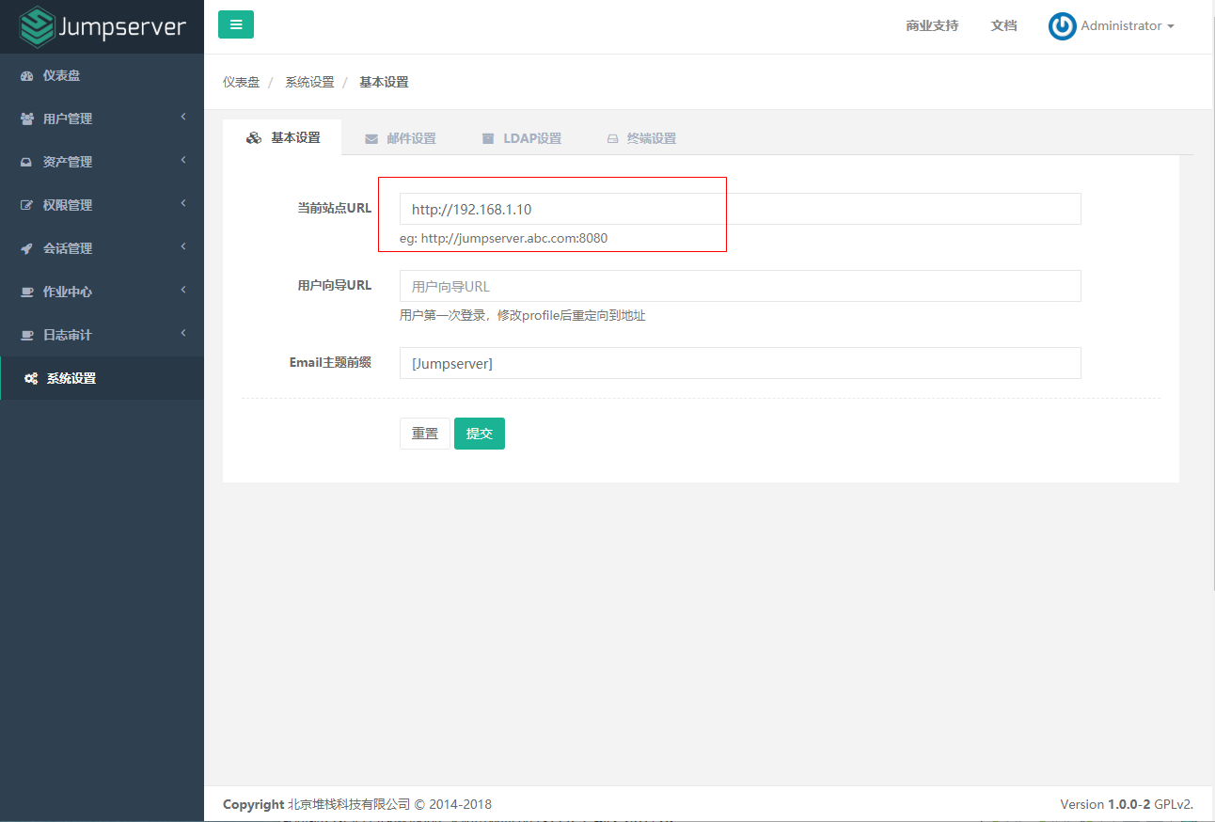Viewport: 1215px width, 822px height.
Task: Expand the 日志审计 submenu chevron
Action: point(184,334)
